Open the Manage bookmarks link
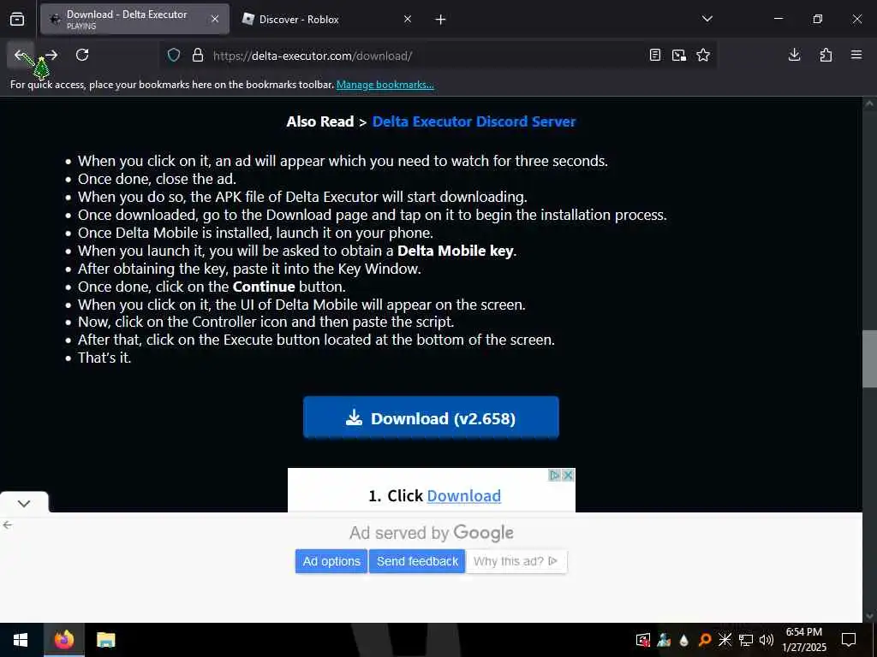Screen dimensions: 877x657 (385, 85)
